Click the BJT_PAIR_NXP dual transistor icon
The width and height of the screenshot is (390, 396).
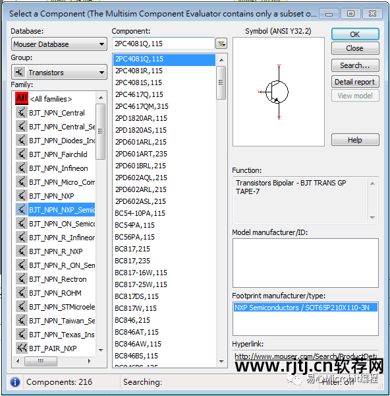[x=22, y=348]
